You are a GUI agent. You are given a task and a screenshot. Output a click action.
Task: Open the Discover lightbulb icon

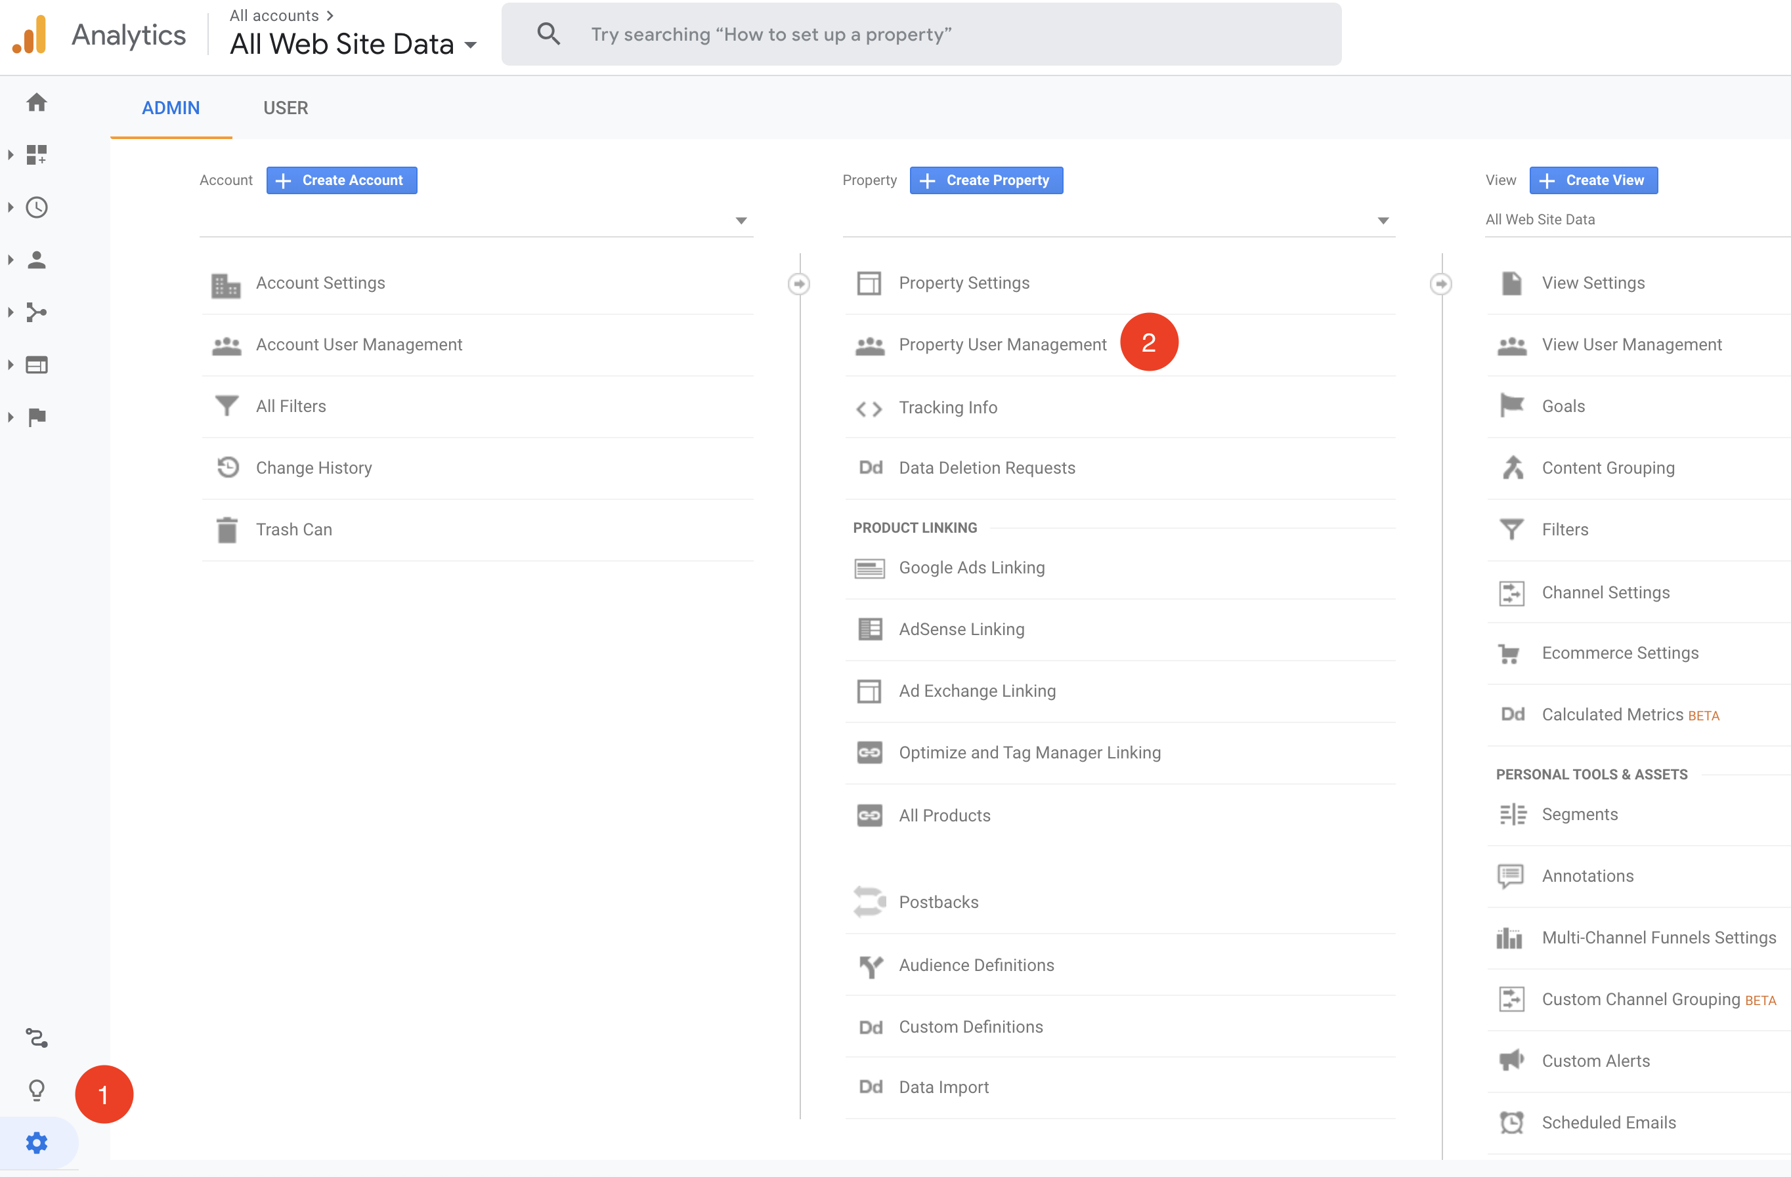click(x=36, y=1090)
